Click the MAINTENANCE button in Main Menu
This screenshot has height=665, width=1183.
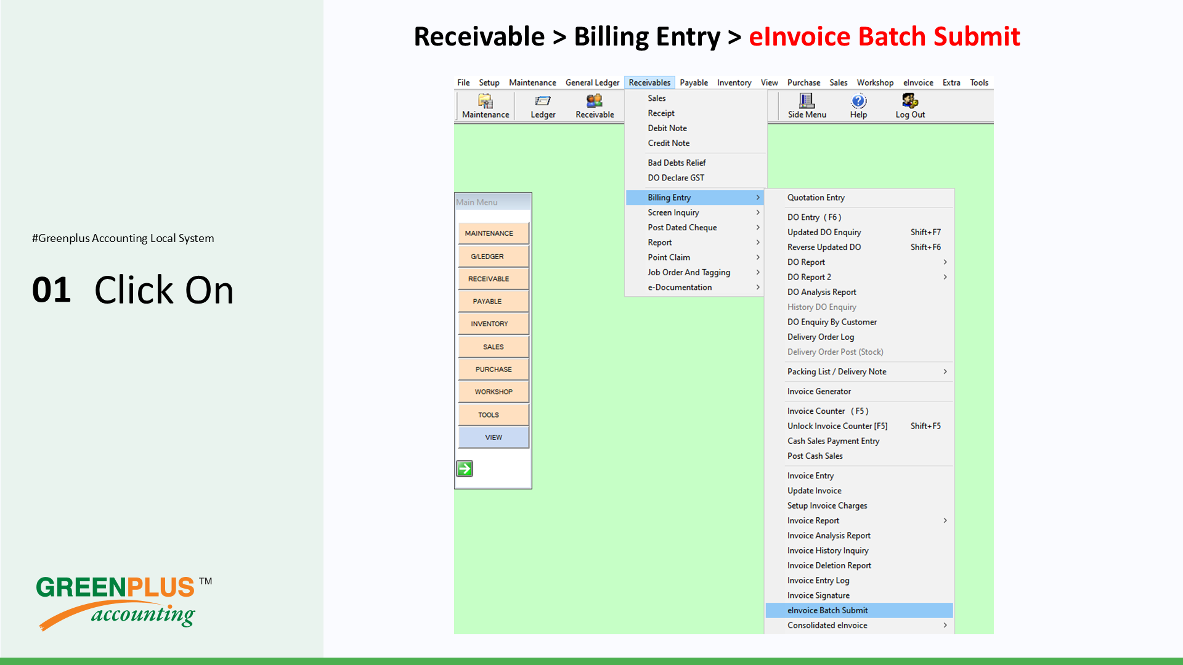(x=494, y=233)
